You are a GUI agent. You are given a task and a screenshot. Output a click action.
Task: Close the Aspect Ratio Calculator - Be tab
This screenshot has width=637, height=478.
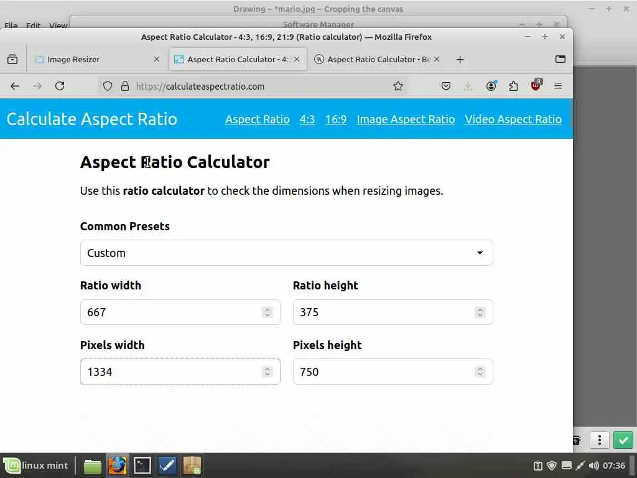point(436,59)
